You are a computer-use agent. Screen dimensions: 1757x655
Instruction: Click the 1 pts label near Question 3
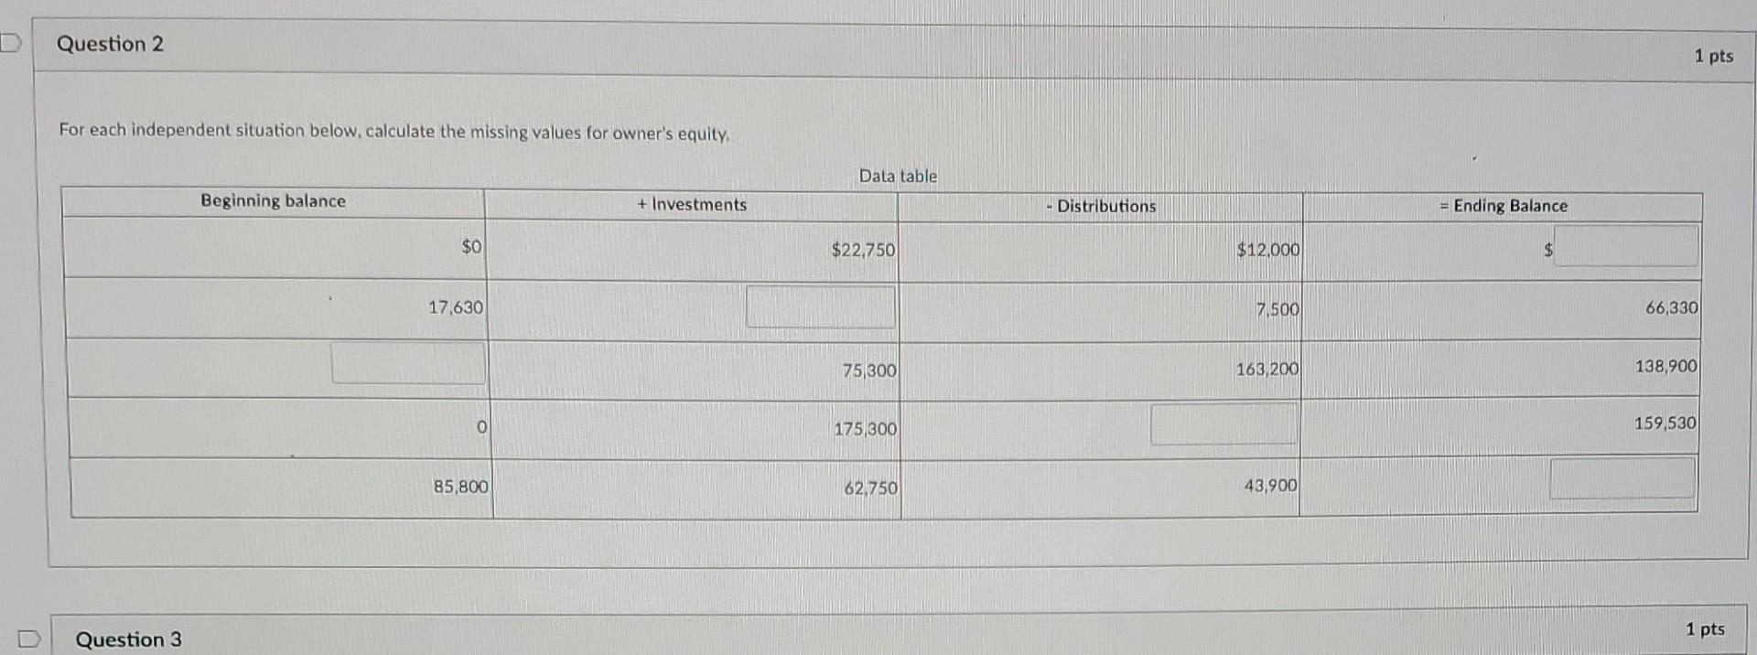point(1703,629)
